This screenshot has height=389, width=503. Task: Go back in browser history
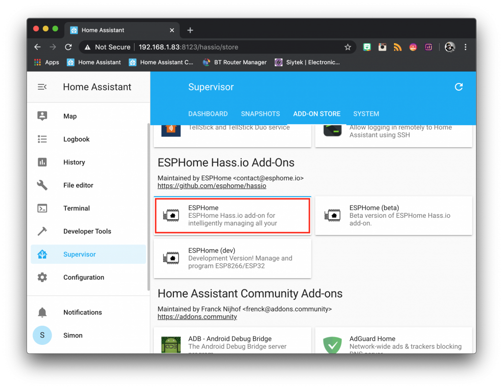point(37,47)
